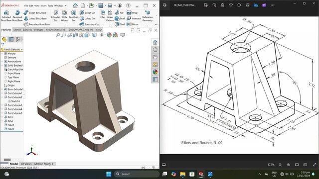The width and height of the screenshot is (319, 179).
Task: Favorite the photo with heart icon
Action: pos(231,5)
